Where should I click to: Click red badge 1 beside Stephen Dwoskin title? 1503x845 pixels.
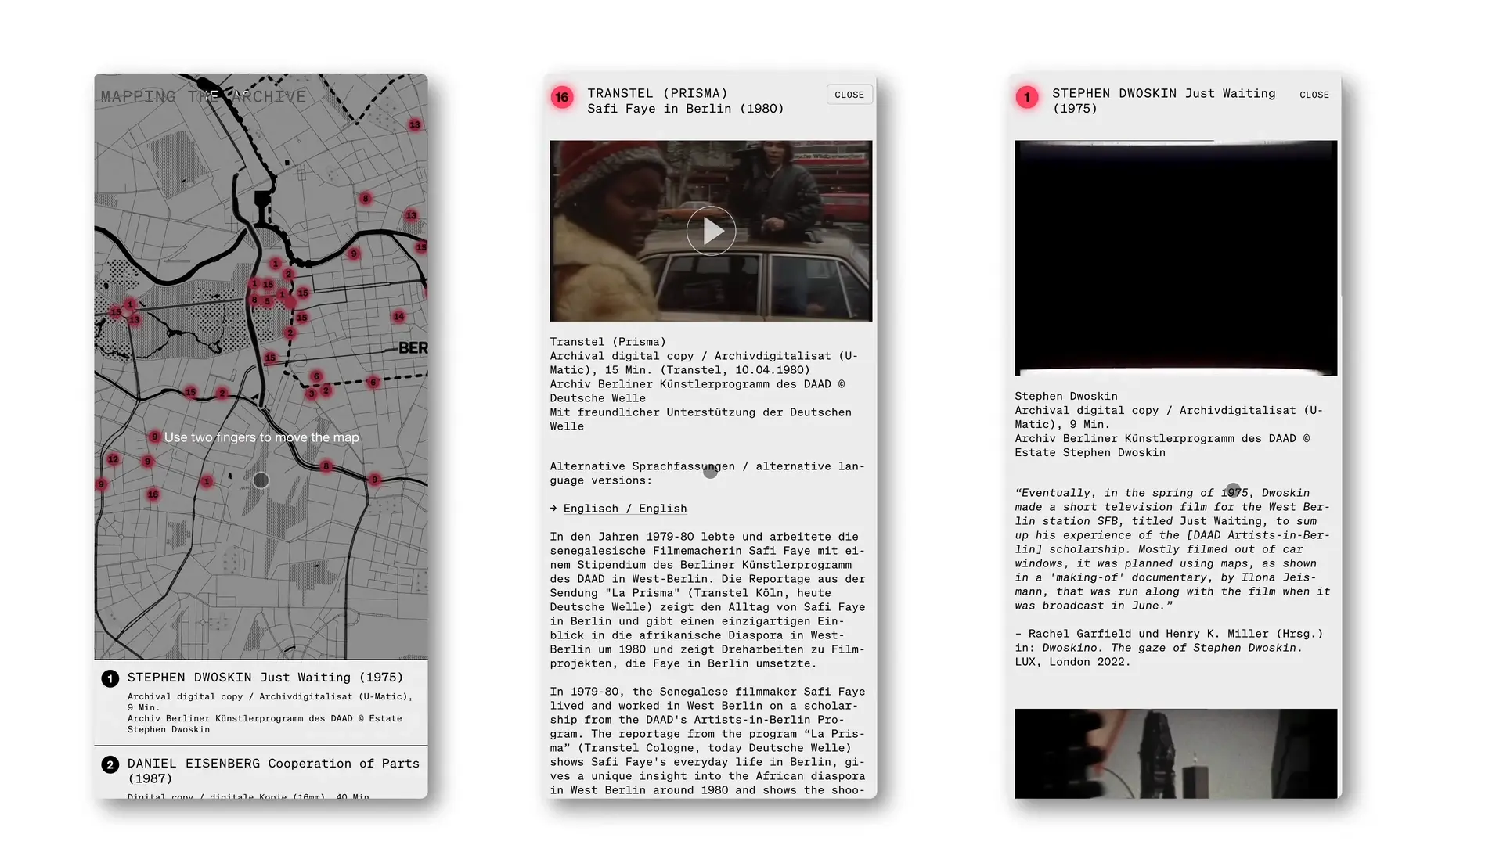1027,98
